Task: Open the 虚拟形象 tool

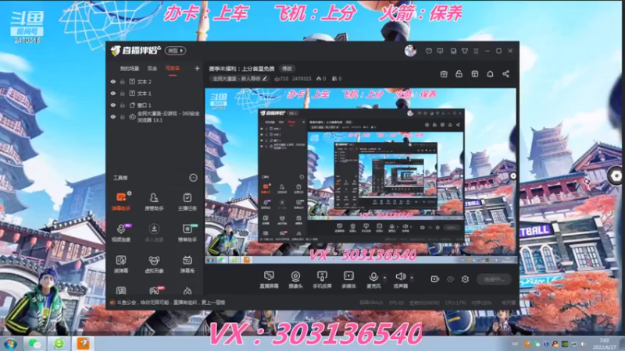Action: click(x=154, y=264)
